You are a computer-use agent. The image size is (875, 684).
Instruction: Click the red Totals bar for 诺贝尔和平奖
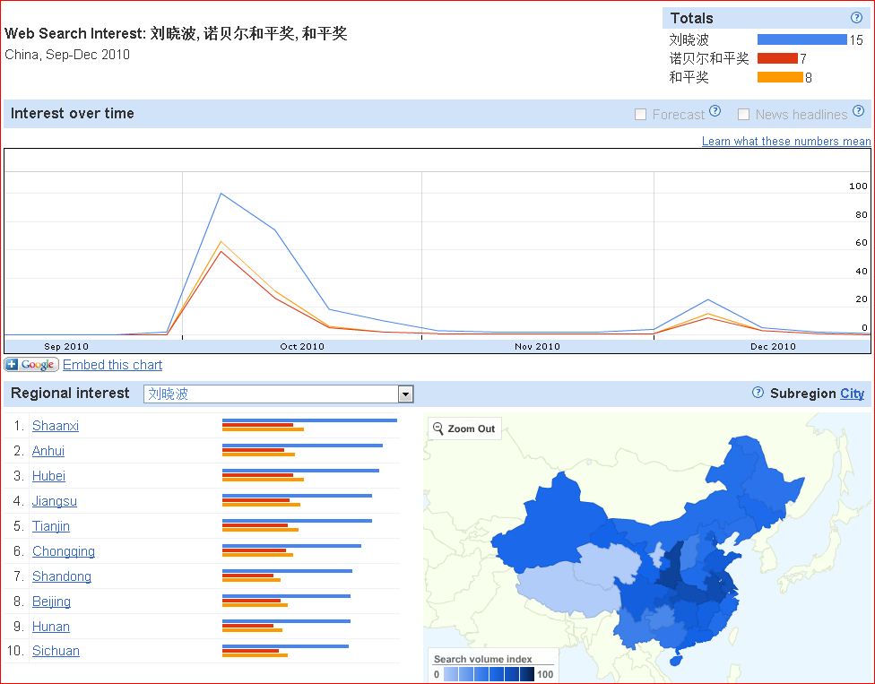pyautogui.click(x=777, y=58)
